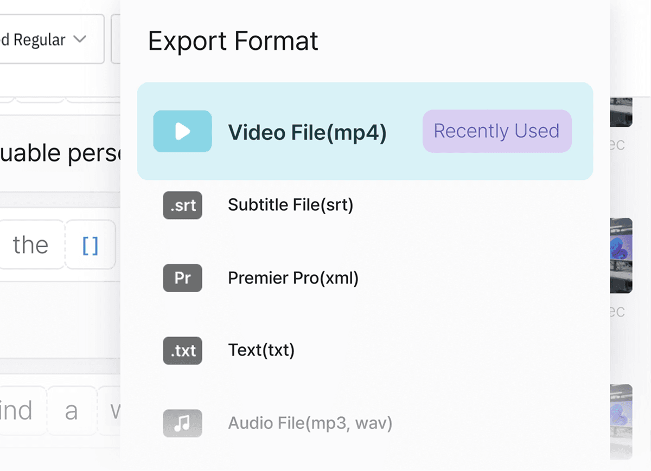Select Text(txt) export option

[261, 350]
